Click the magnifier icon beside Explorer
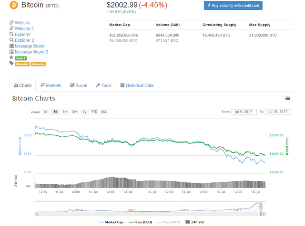305x226 pixels. [x=11, y=34]
